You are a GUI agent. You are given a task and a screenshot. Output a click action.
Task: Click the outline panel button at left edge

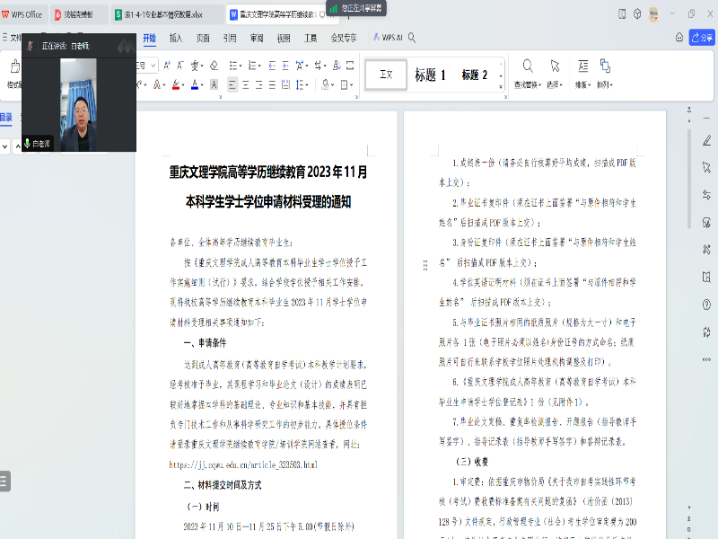(x=5, y=482)
